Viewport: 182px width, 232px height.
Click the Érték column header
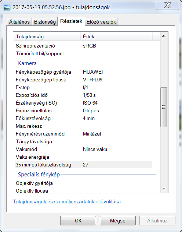[x=116, y=36]
